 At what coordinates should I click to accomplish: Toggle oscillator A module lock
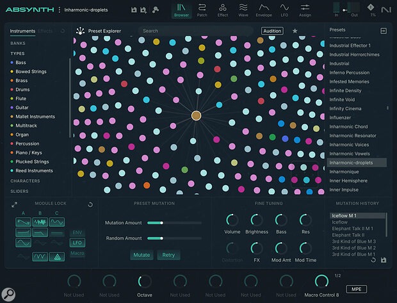(x=23, y=222)
